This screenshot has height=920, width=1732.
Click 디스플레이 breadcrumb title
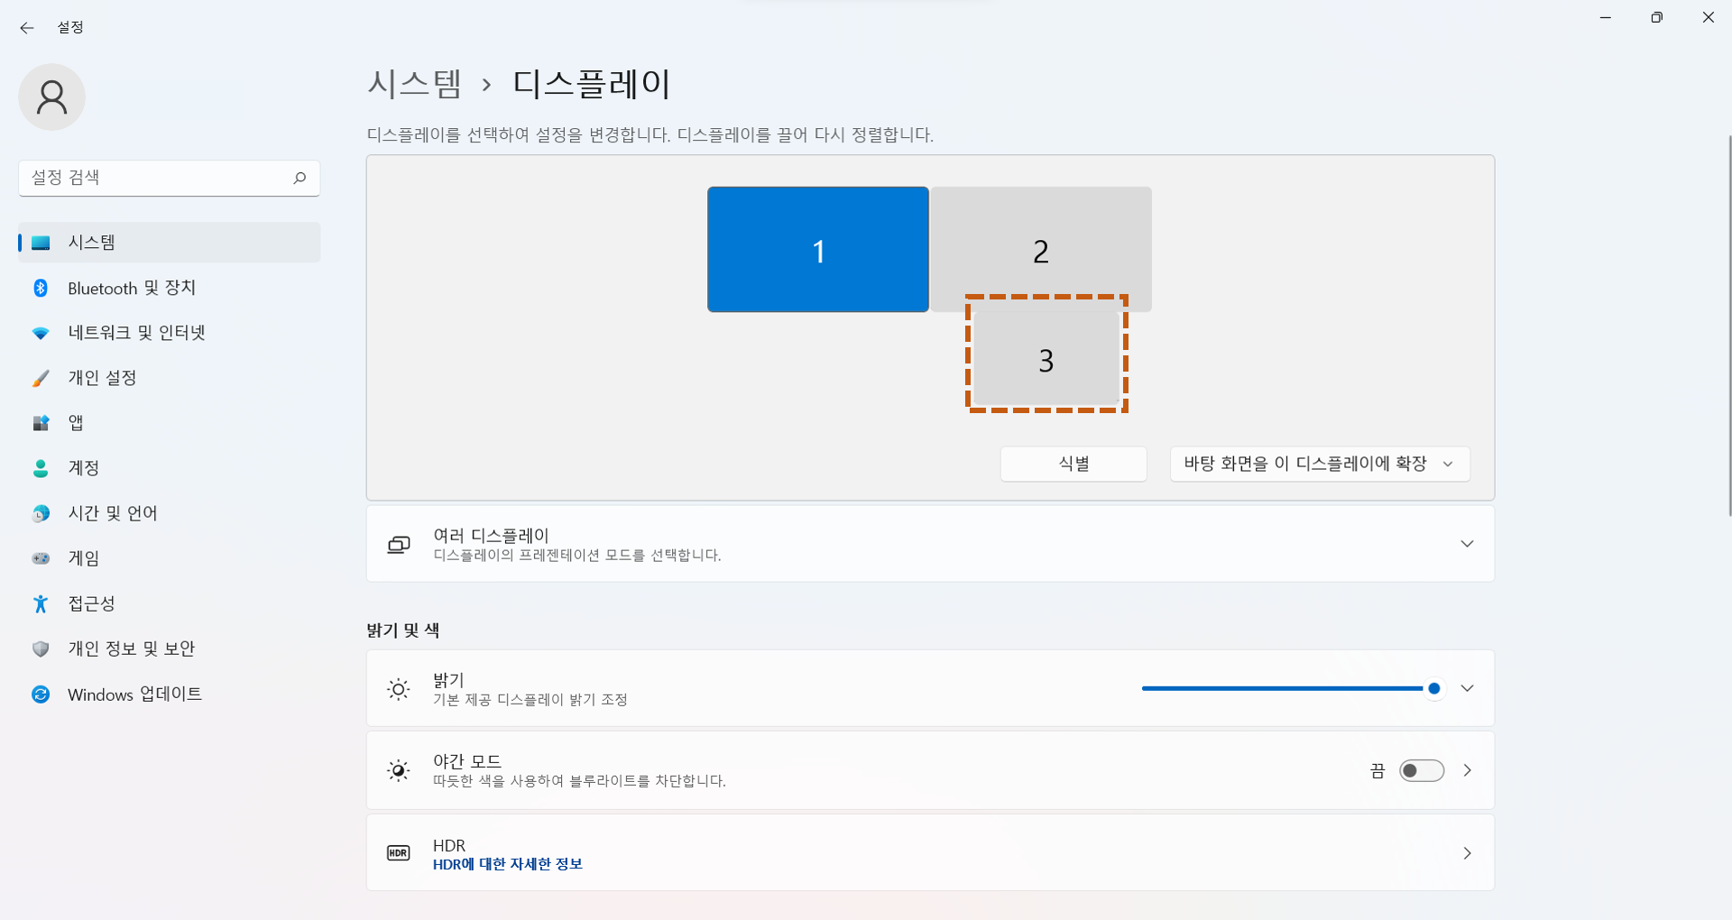592,84
